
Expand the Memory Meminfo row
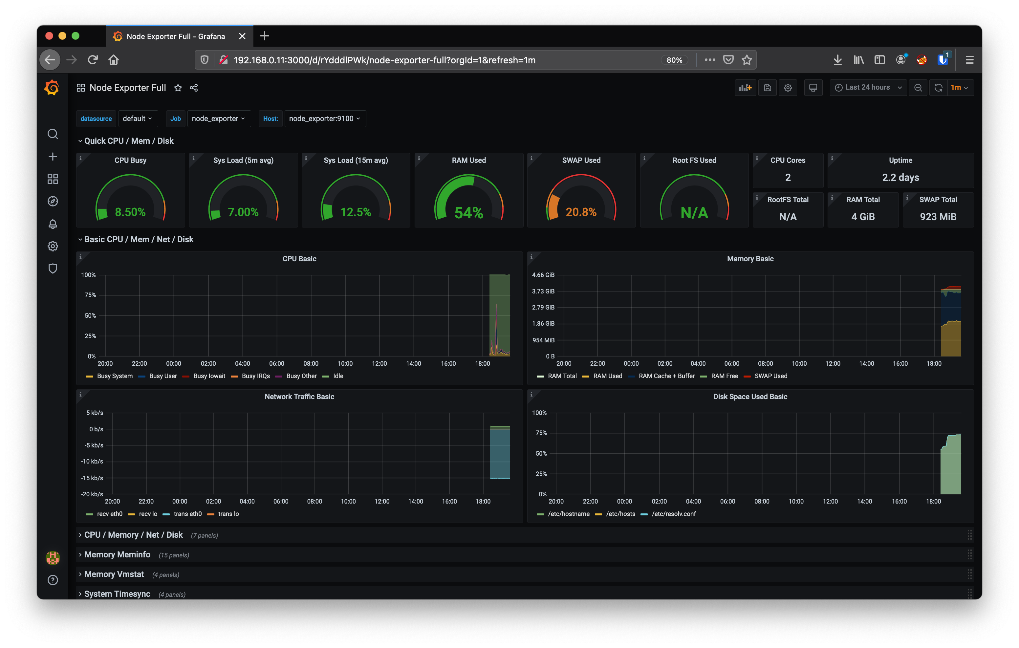[117, 554]
